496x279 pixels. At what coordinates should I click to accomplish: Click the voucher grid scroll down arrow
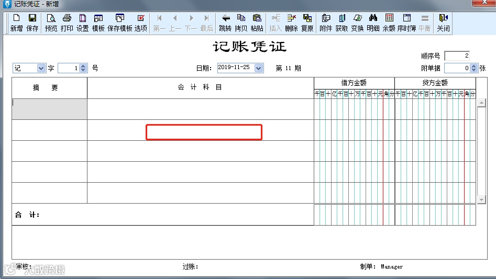(481, 199)
